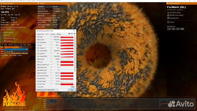Open the 8-Pin #1 Power dropdown
Viewport: 197px width, 111px height.
coord(51,84)
